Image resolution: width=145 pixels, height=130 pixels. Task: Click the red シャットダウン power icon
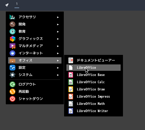(12, 99)
